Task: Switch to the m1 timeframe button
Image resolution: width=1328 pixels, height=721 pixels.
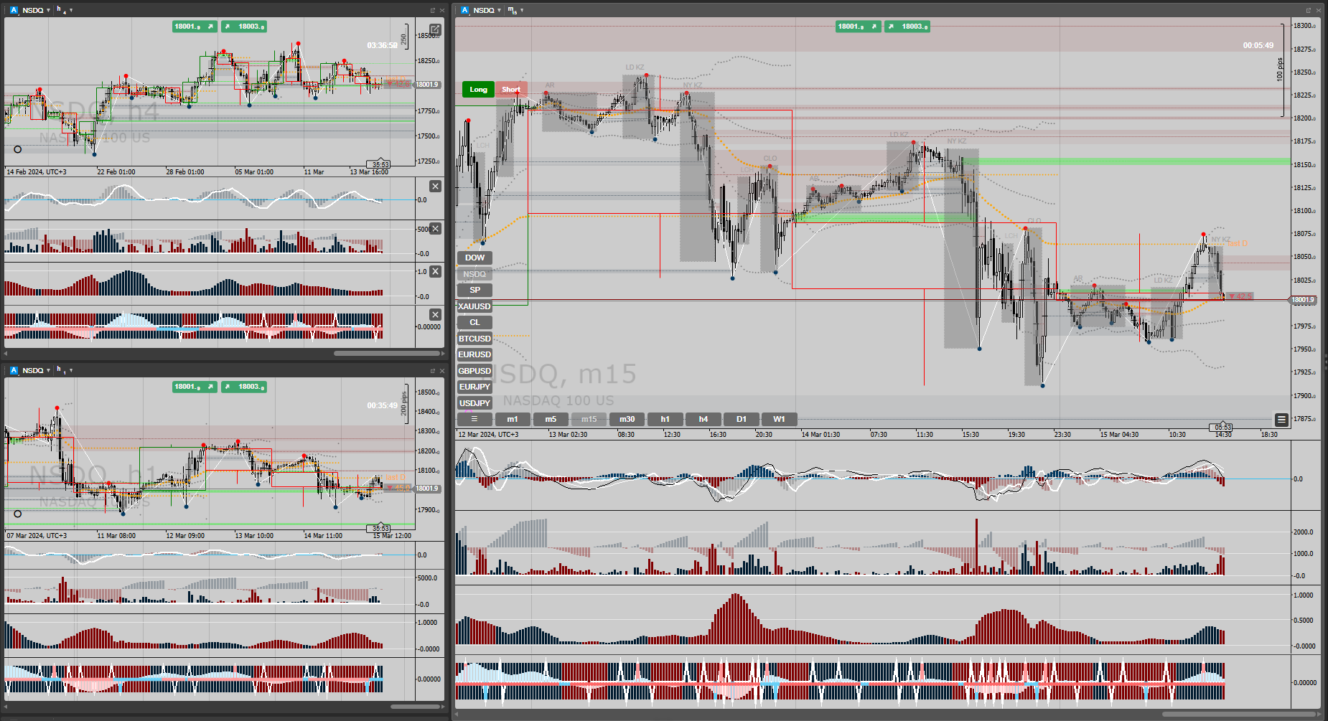Action: 513,419
